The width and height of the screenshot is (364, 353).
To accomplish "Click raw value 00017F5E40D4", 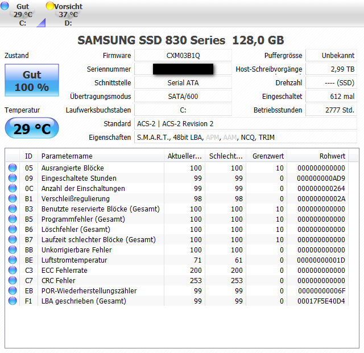I will click(321, 301).
